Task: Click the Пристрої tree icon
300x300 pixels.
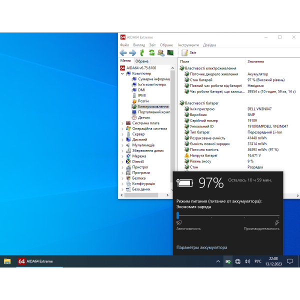Action: click(x=128, y=167)
